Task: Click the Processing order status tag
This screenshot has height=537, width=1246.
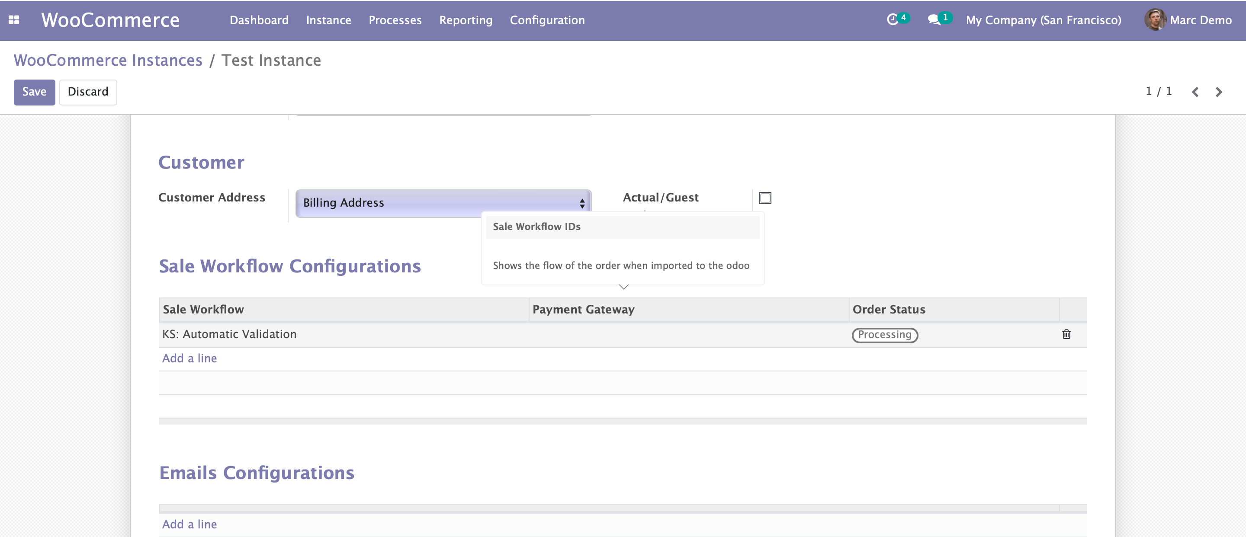Action: pos(884,335)
